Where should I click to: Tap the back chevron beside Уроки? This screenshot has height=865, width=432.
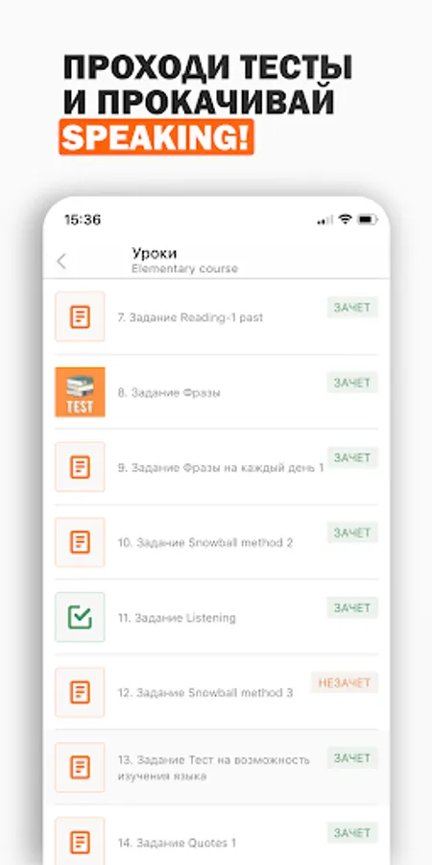coord(61,261)
